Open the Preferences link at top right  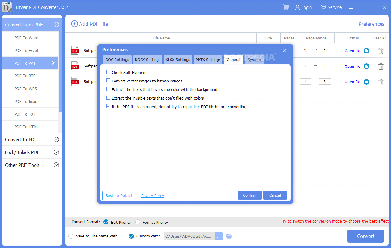click(x=371, y=24)
